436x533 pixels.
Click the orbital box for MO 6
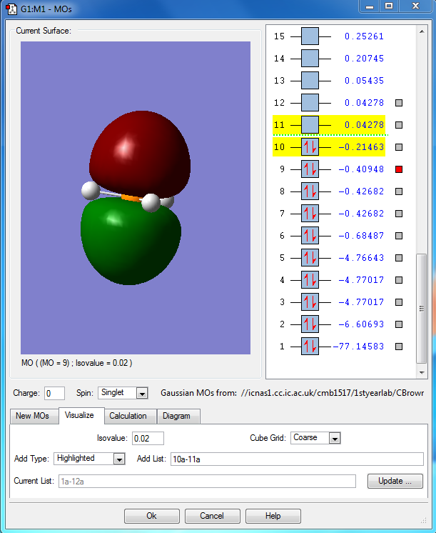[x=310, y=236]
